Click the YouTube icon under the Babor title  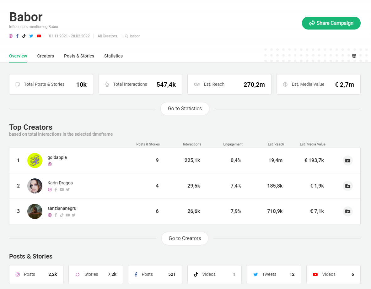pos(39,36)
